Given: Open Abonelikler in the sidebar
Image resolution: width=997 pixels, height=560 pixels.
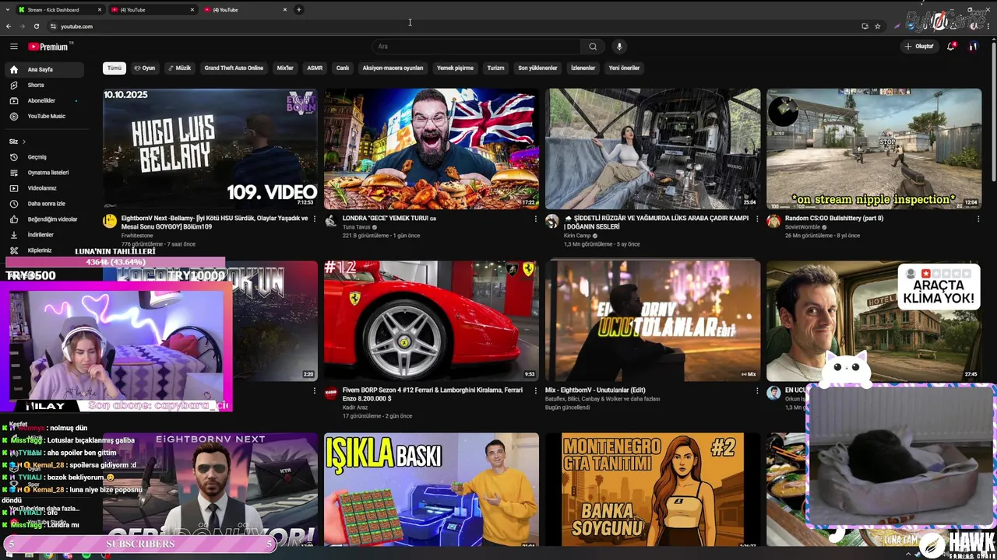Looking at the screenshot, I should point(46,100).
